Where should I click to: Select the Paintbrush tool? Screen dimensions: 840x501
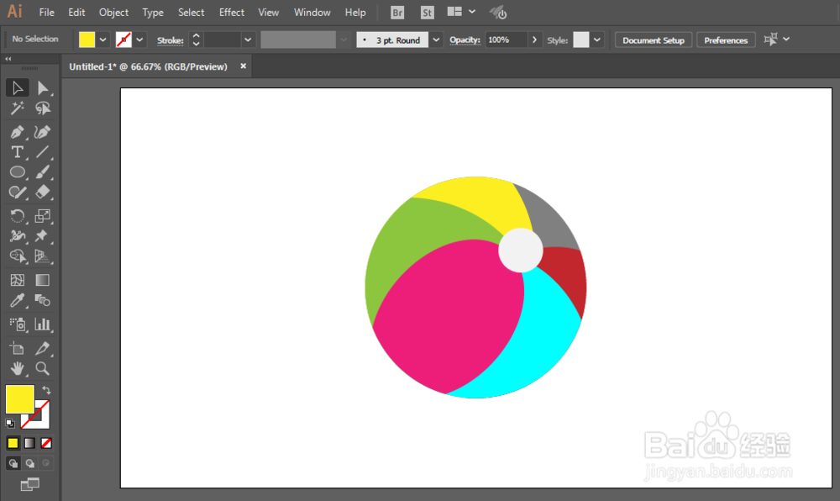42,172
